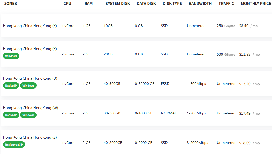272x154 pixels.
Task: Click the Windows badge on the $11.83 plan
Action: (11, 56)
